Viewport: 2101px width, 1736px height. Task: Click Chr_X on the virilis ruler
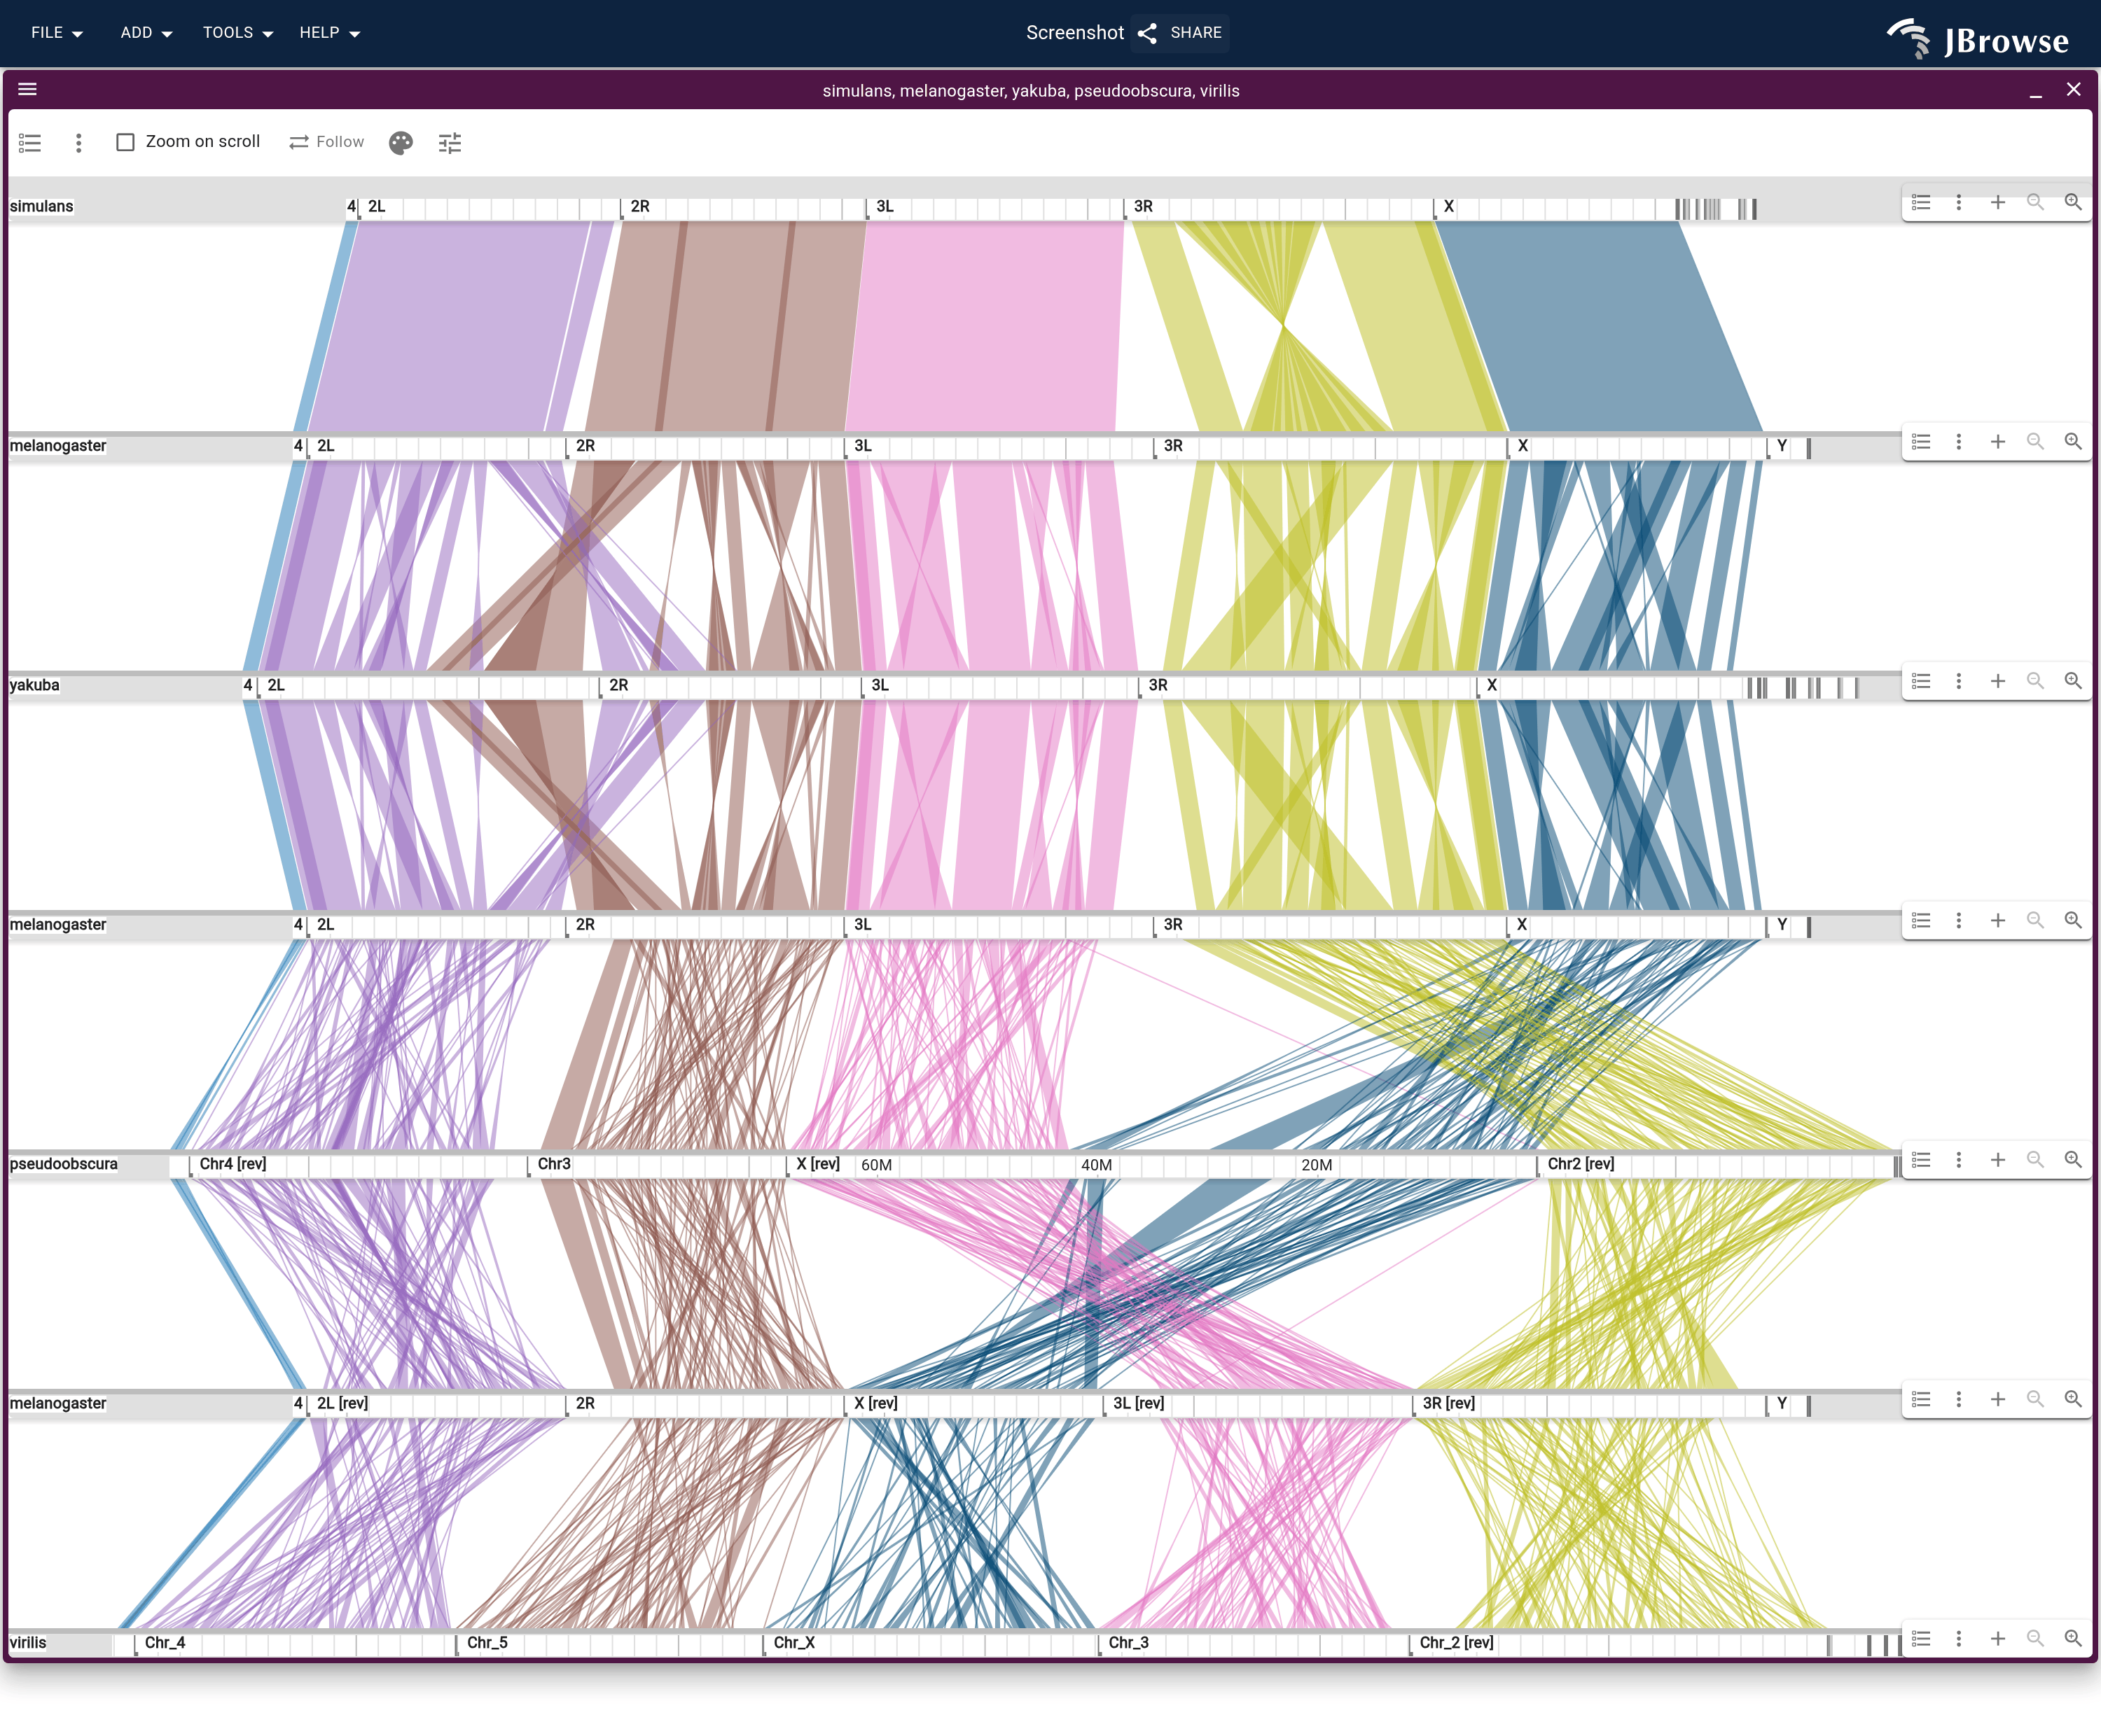(794, 1643)
